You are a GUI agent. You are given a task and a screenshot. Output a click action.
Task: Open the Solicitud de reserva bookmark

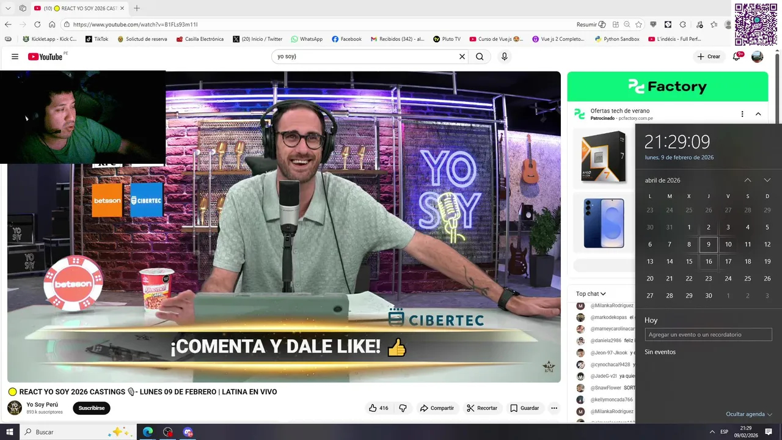142,38
